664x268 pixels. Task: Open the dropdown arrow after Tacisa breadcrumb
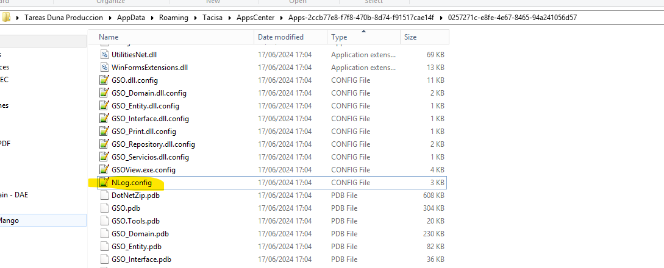point(232,18)
